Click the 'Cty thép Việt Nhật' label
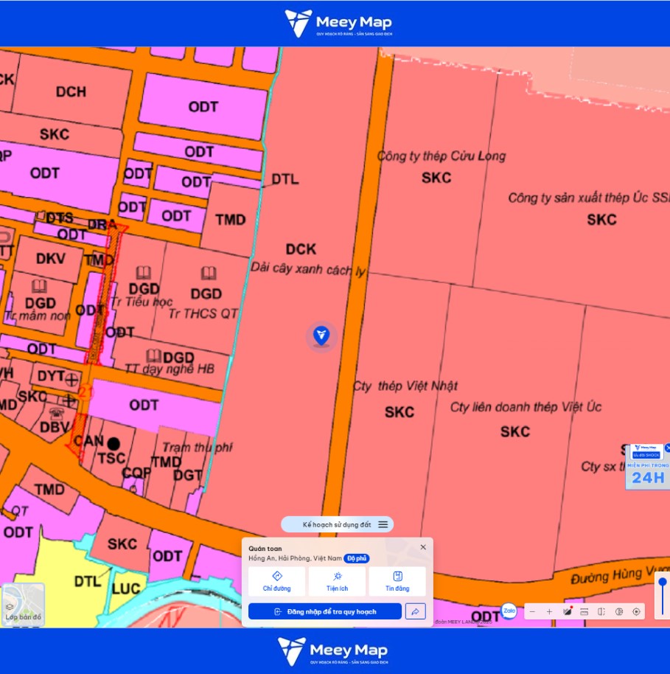Screen dimensions: 670x674 (x=405, y=386)
